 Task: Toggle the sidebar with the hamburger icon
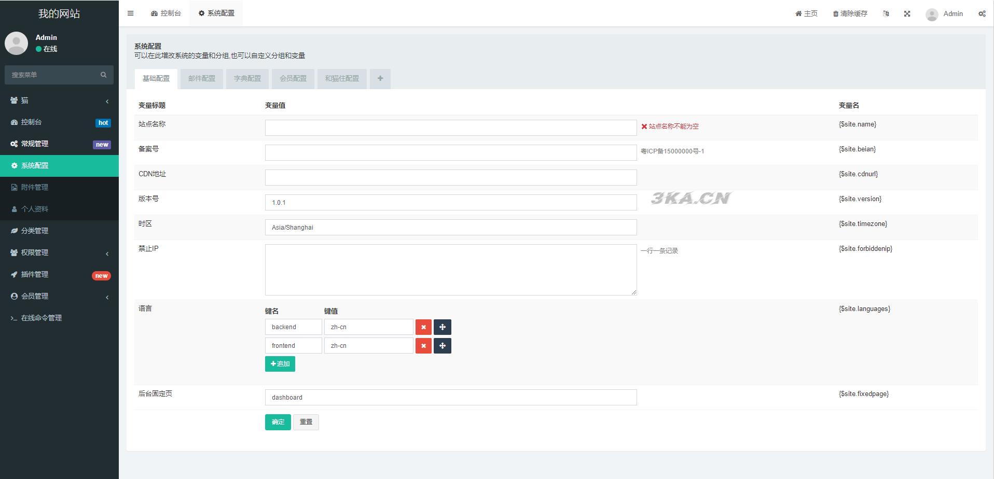[x=130, y=13]
